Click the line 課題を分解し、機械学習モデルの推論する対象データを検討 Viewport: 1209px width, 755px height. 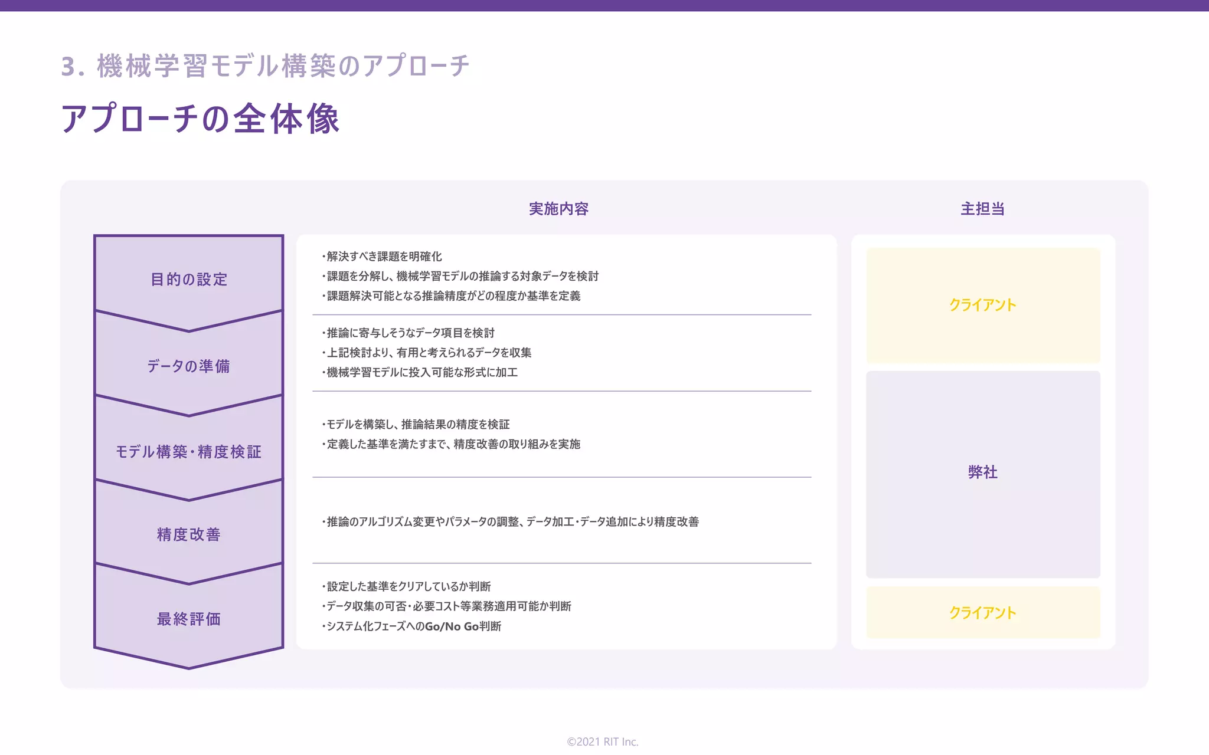(460, 276)
